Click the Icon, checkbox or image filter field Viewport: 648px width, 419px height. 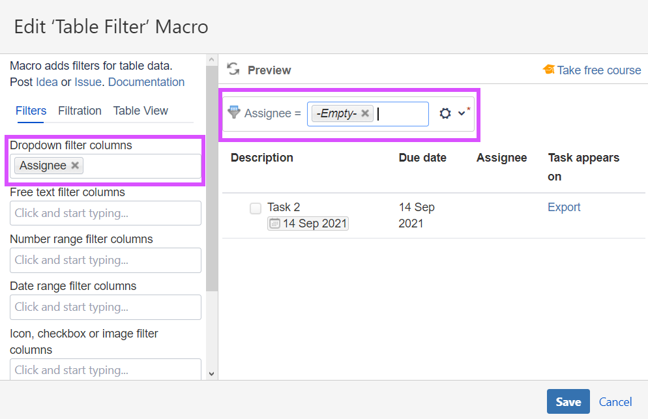coord(106,369)
